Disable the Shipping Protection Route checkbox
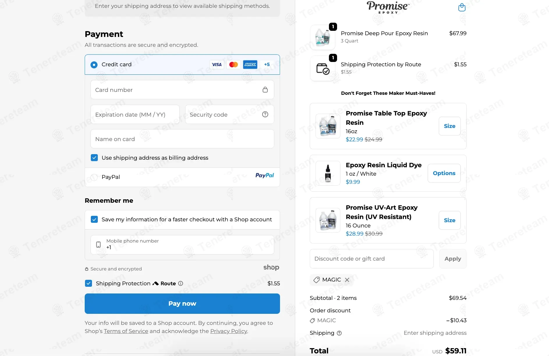Screen dimensions: 549x356 click(88, 283)
